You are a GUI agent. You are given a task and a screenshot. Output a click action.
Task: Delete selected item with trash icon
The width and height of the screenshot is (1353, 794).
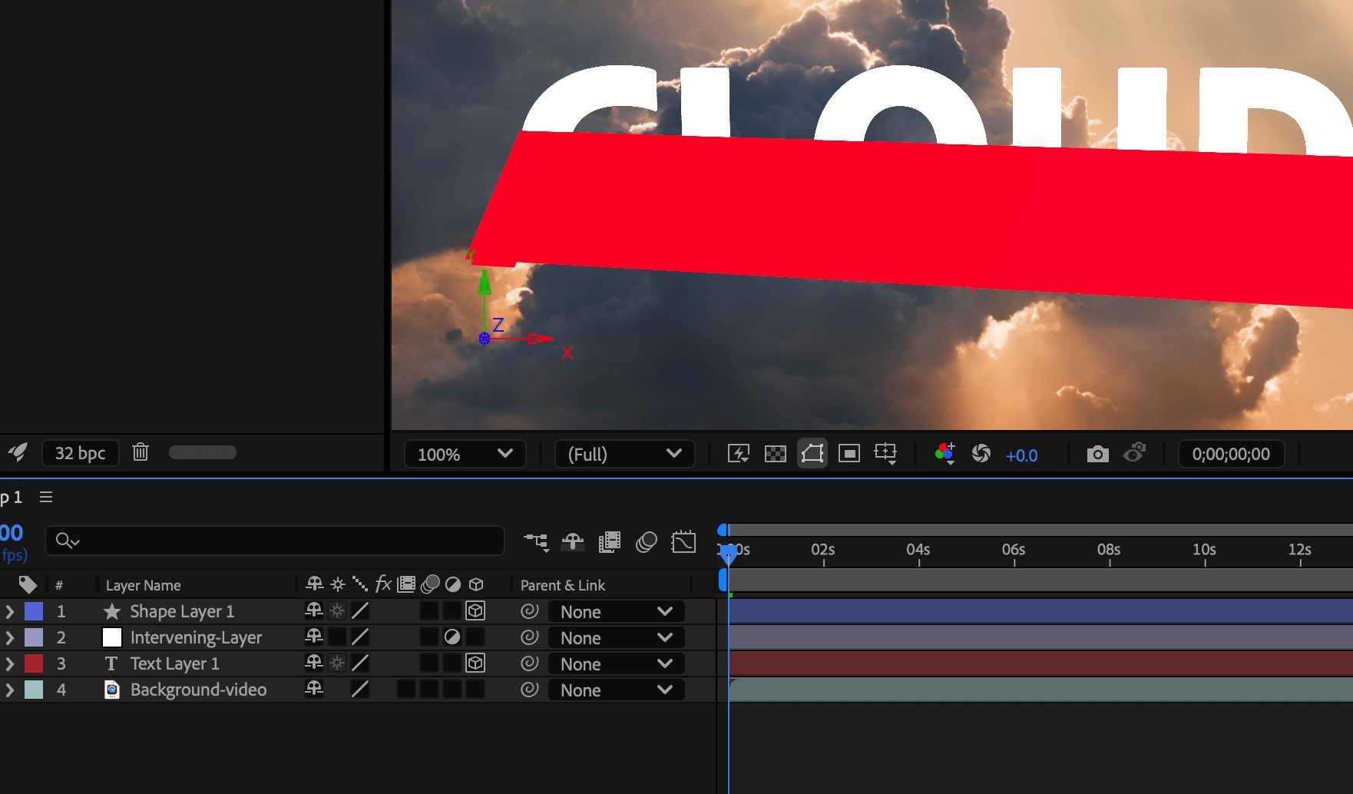[140, 452]
